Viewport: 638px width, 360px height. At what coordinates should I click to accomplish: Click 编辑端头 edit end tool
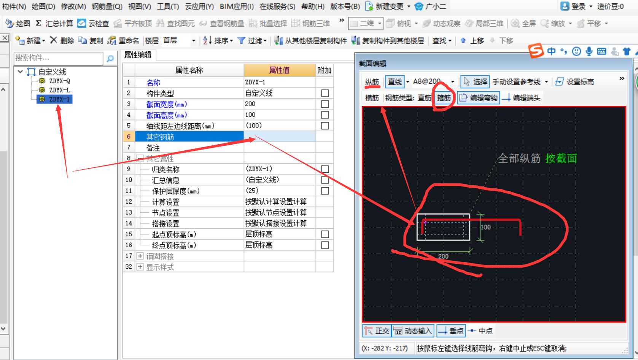pyautogui.click(x=521, y=98)
